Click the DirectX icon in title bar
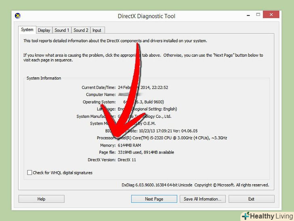Image resolution: width=294 pixels, height=221 pixels. point(18,16)
